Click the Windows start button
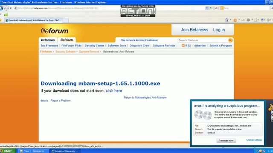The height and width of the screenshot is (153, 273). click(x=8, y=151)
